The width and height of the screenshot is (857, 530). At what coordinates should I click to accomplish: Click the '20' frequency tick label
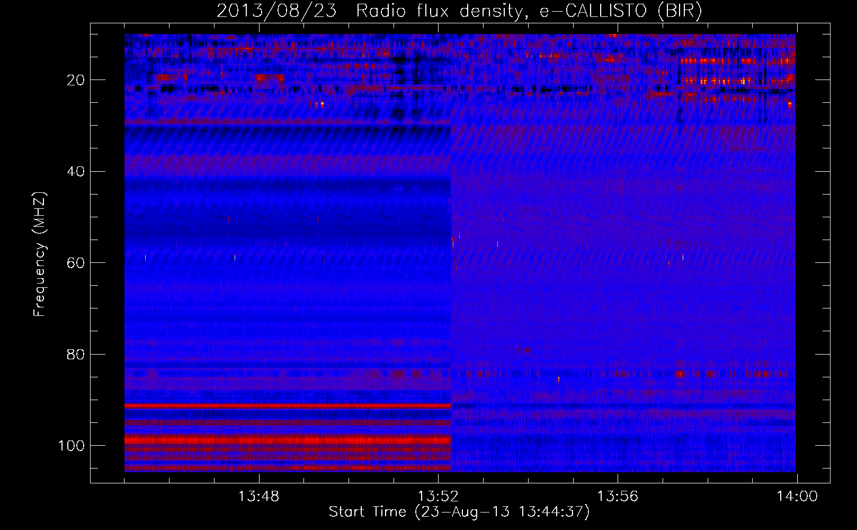click(x=76, y=80)
